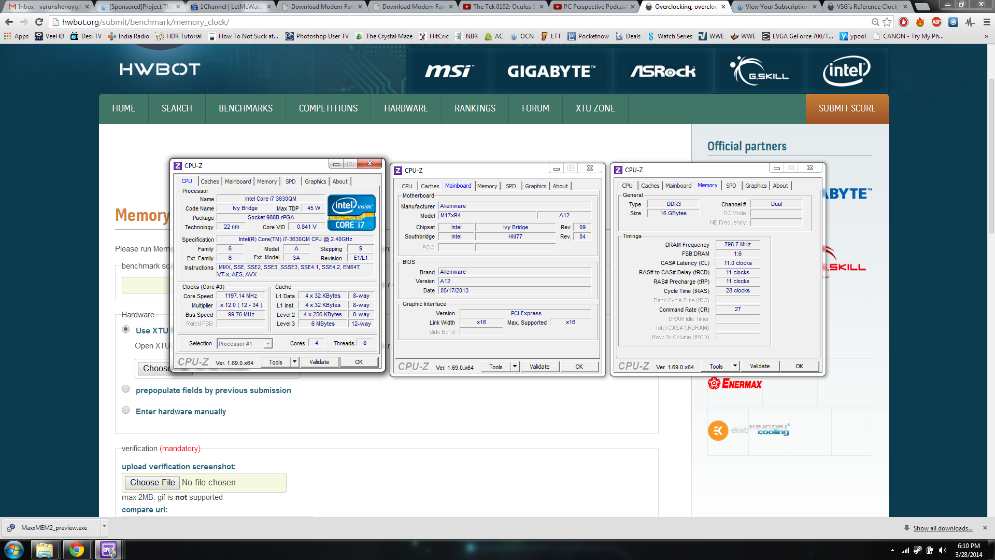Open COMPETITIONS in the HWBOT navigation
The width and height of the screenshot is (995, 560).
[328, 108]
